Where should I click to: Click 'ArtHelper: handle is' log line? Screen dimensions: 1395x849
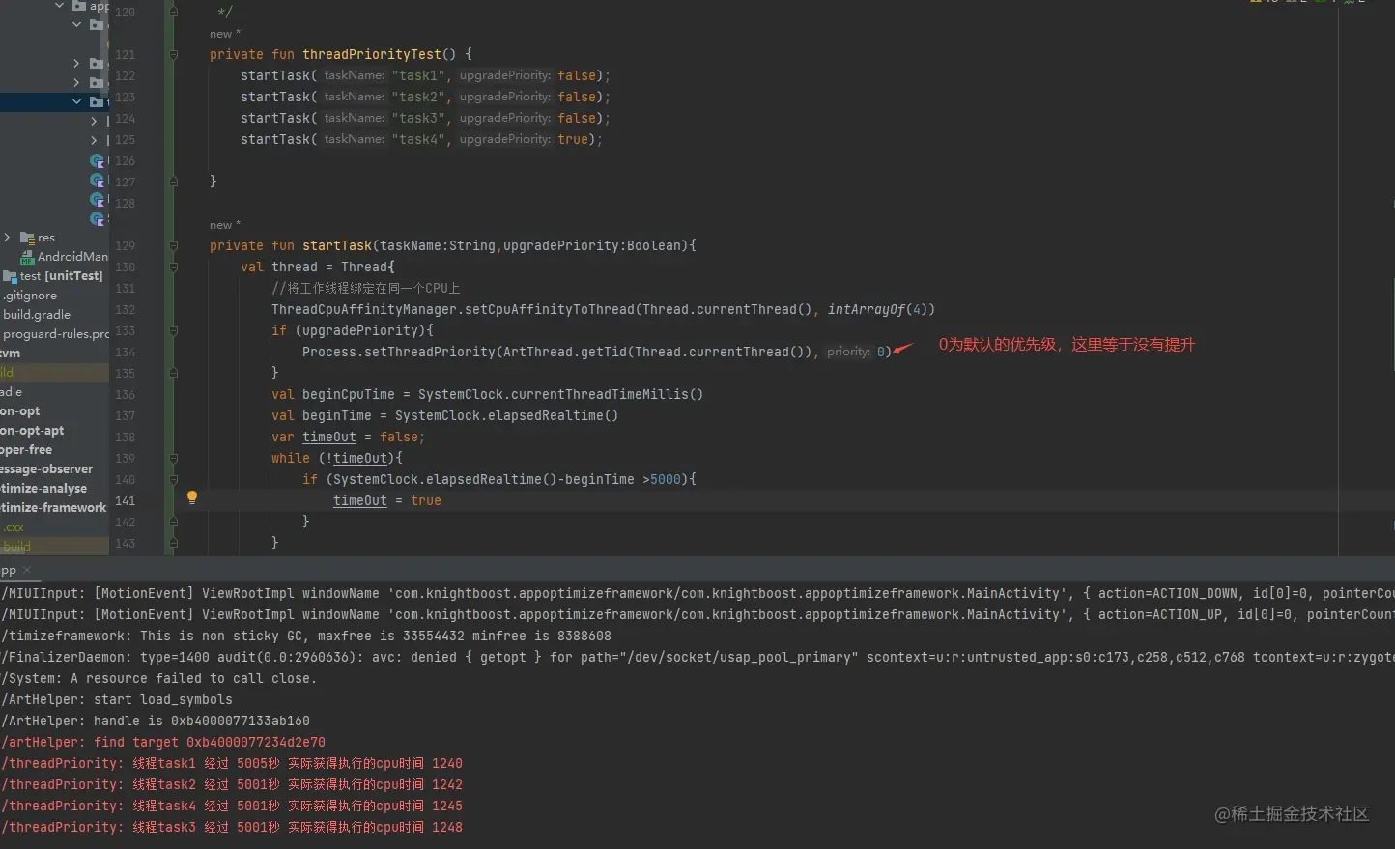(156, 722)
